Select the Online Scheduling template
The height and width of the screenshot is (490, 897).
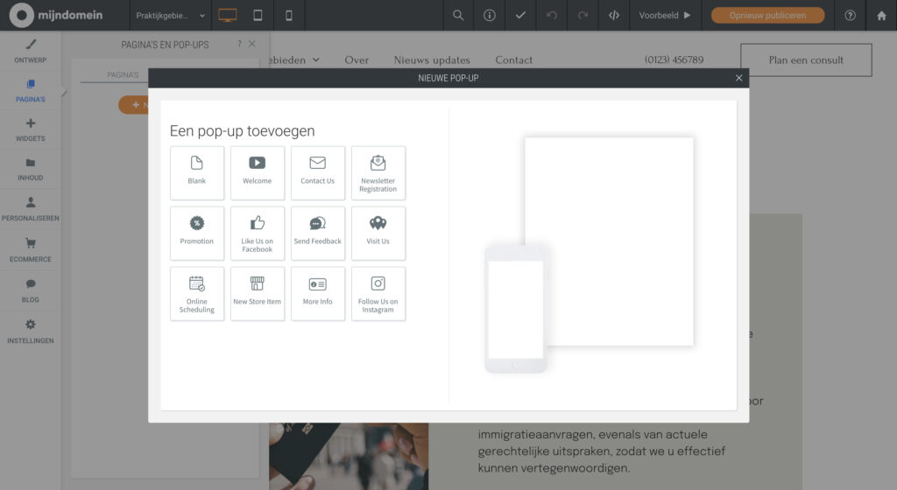click(x=197, y=293)
